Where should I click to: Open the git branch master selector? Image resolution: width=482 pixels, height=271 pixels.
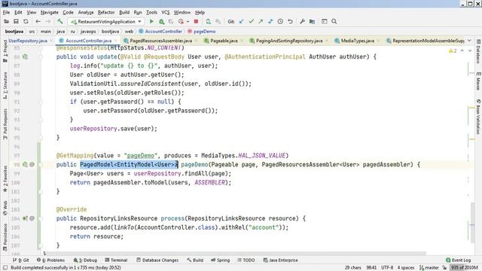coord(429,268)
